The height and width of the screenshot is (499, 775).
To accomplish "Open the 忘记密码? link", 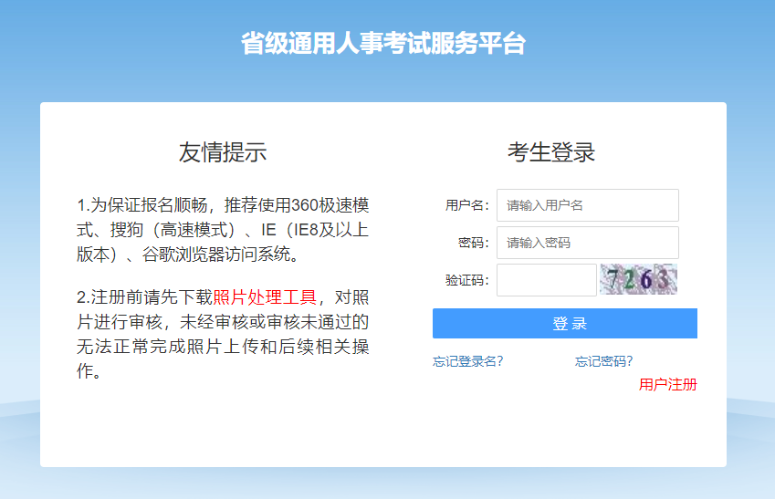I will [604, 361].
